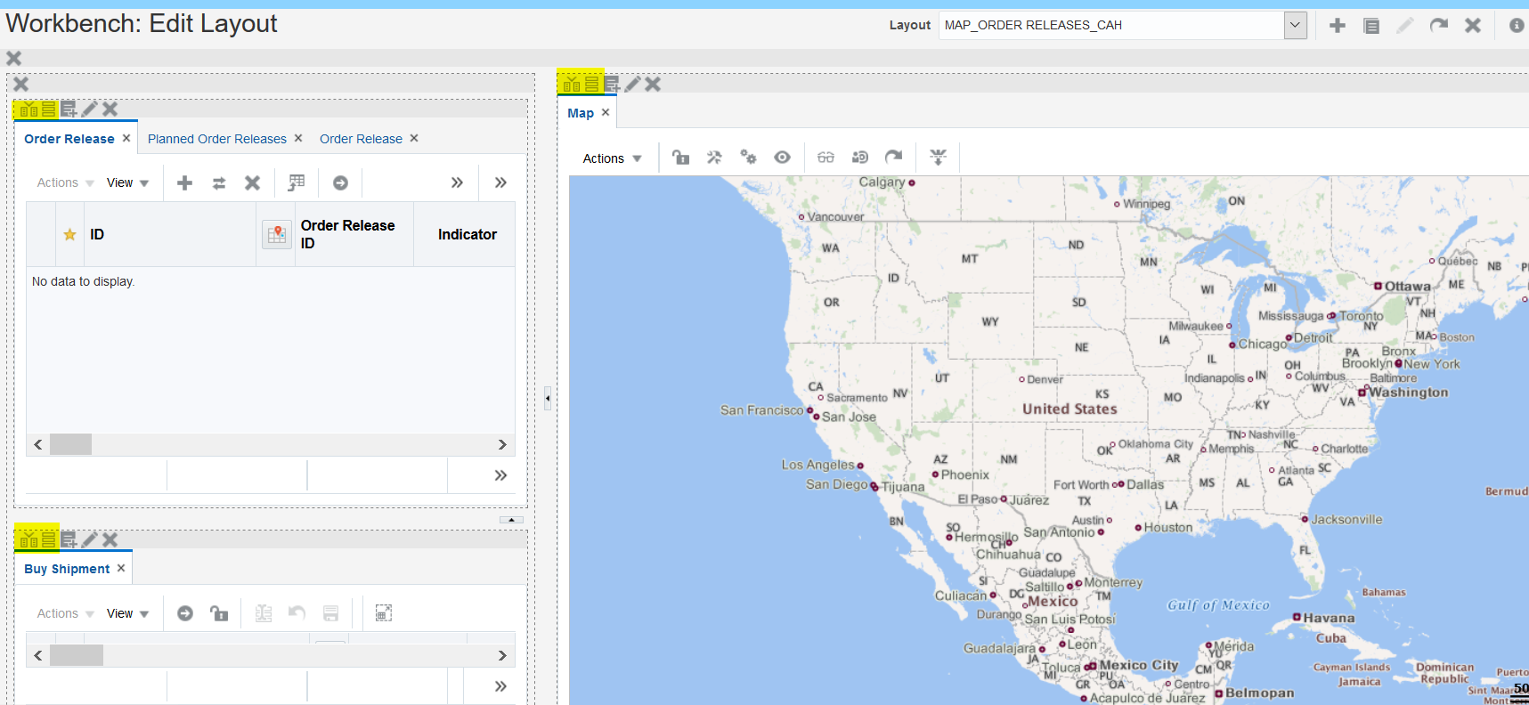
Task: Click the tools icon in Map toolbar
Action: (714, 158)
